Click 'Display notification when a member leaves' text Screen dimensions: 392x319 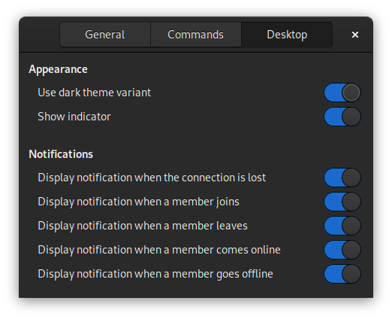click(x=143, y=226)
